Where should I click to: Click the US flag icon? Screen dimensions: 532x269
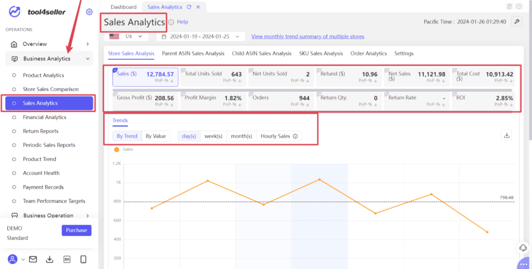[114, 36]
